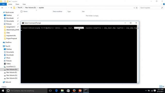The width and height of the screenshot is (165, 93).
Task: Select This PC in navigation pane
Action: click(8, 46)
